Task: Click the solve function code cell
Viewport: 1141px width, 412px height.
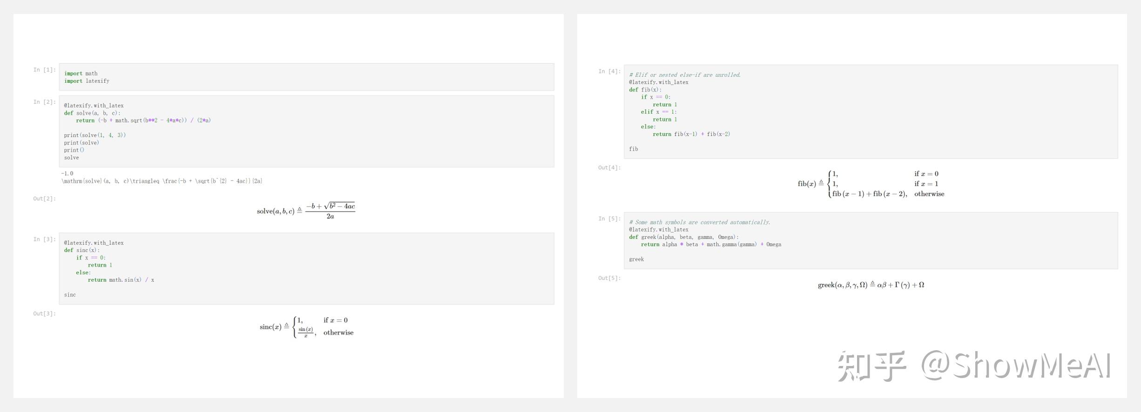Action: tap(306, 131)
